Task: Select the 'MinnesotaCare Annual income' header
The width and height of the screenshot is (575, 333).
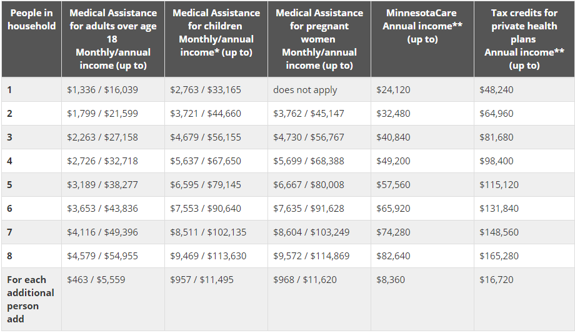Action: coord(422,26)
